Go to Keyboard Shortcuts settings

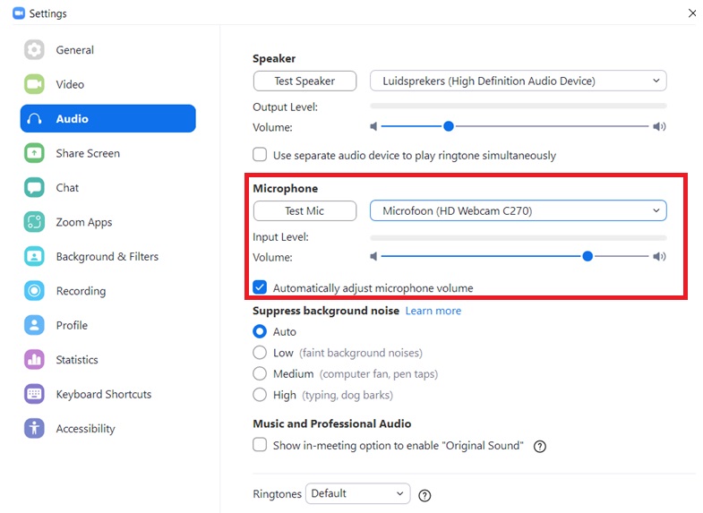coord(103,394)
